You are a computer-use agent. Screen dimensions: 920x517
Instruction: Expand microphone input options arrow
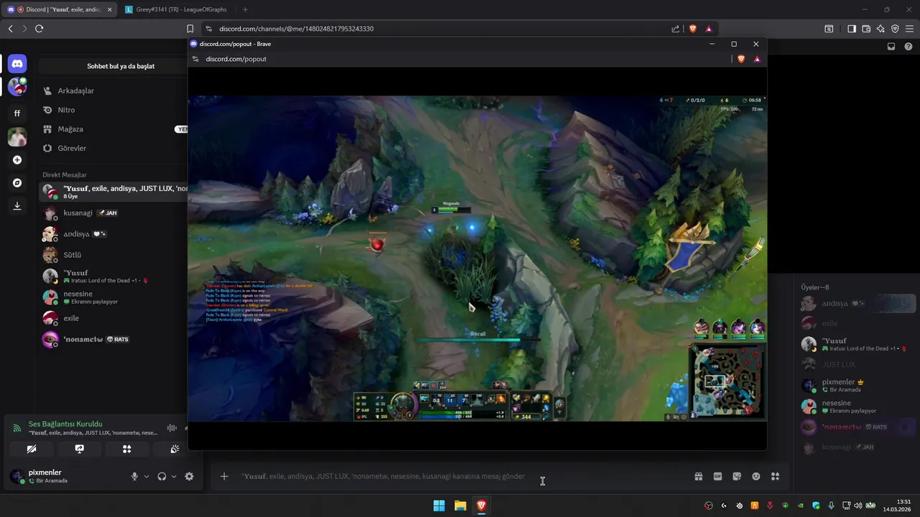click(x=147, y=476)
